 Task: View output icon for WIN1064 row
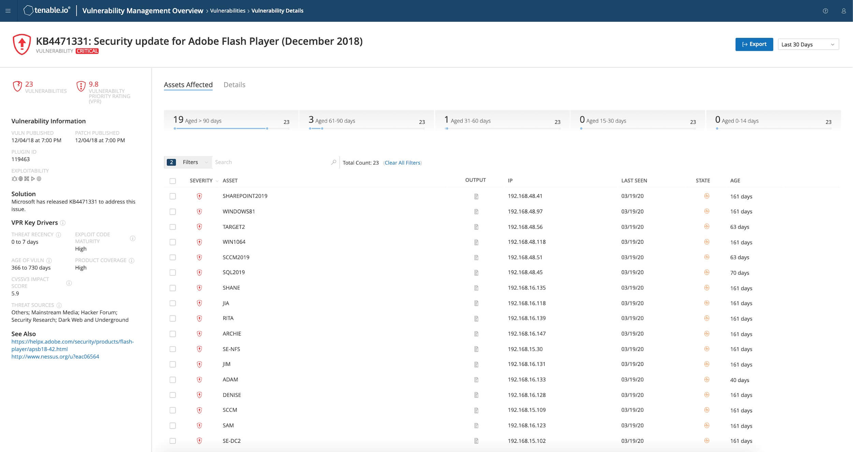(476, 242)
